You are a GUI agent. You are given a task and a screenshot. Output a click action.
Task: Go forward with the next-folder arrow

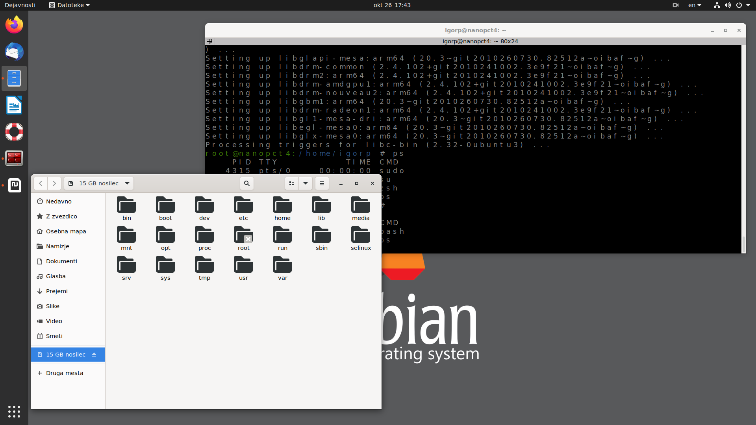pyautogui.click(x=54, y=183)
